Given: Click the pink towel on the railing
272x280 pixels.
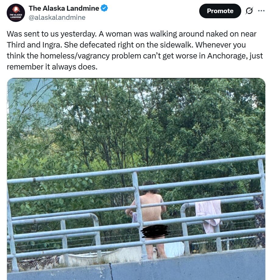Looking at the screenshot, I should (x=208, y=215).
